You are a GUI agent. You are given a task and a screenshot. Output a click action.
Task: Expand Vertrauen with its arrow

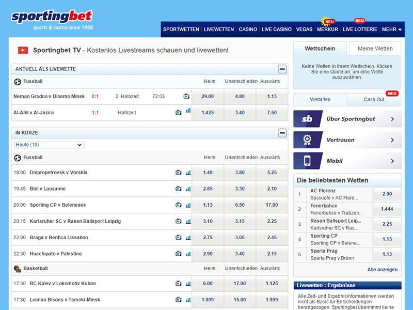(x=392, y=140)
